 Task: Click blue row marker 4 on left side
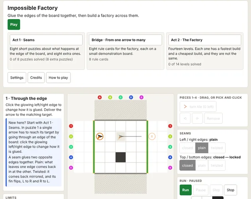point(71,157)
